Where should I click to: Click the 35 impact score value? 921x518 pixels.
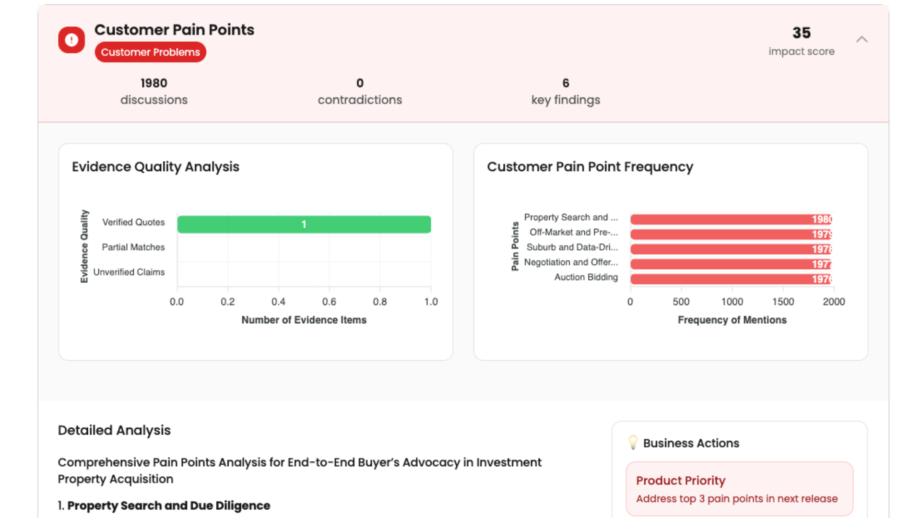801,33
